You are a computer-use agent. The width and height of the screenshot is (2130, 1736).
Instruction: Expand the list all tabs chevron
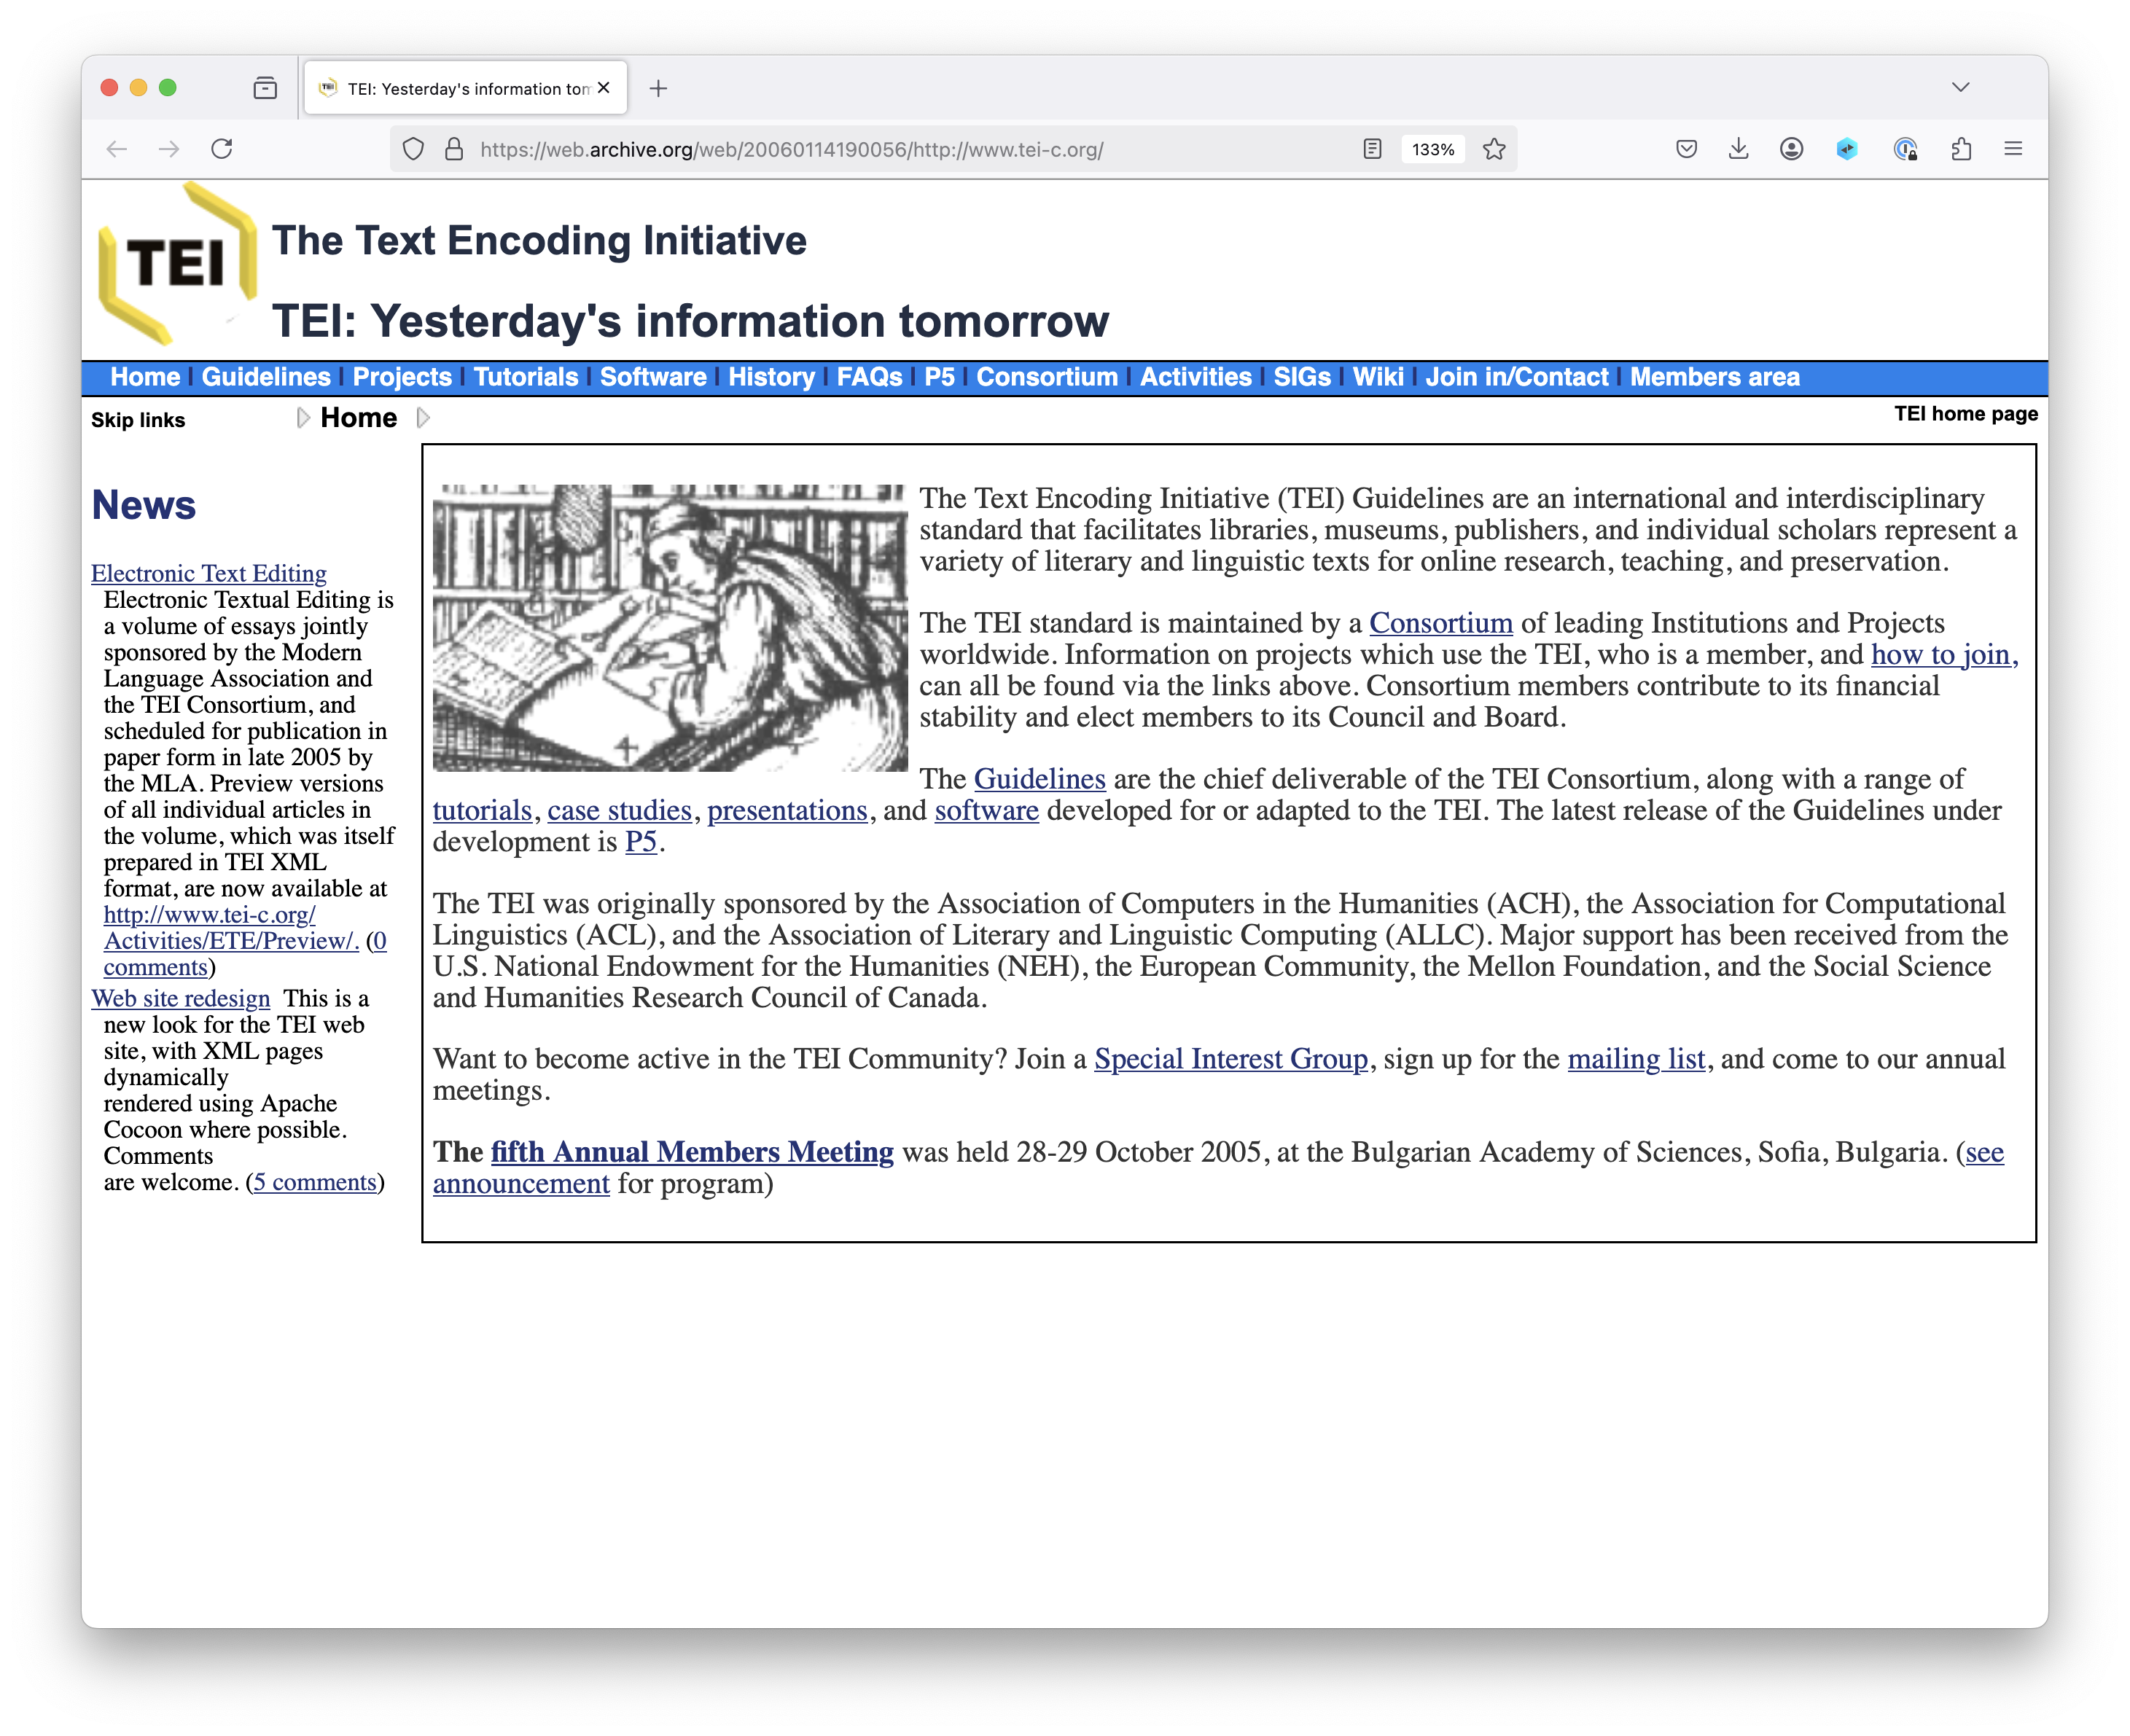(x=1960, y=87)
